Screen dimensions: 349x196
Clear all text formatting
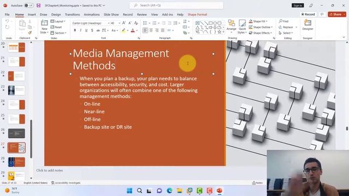136,23
